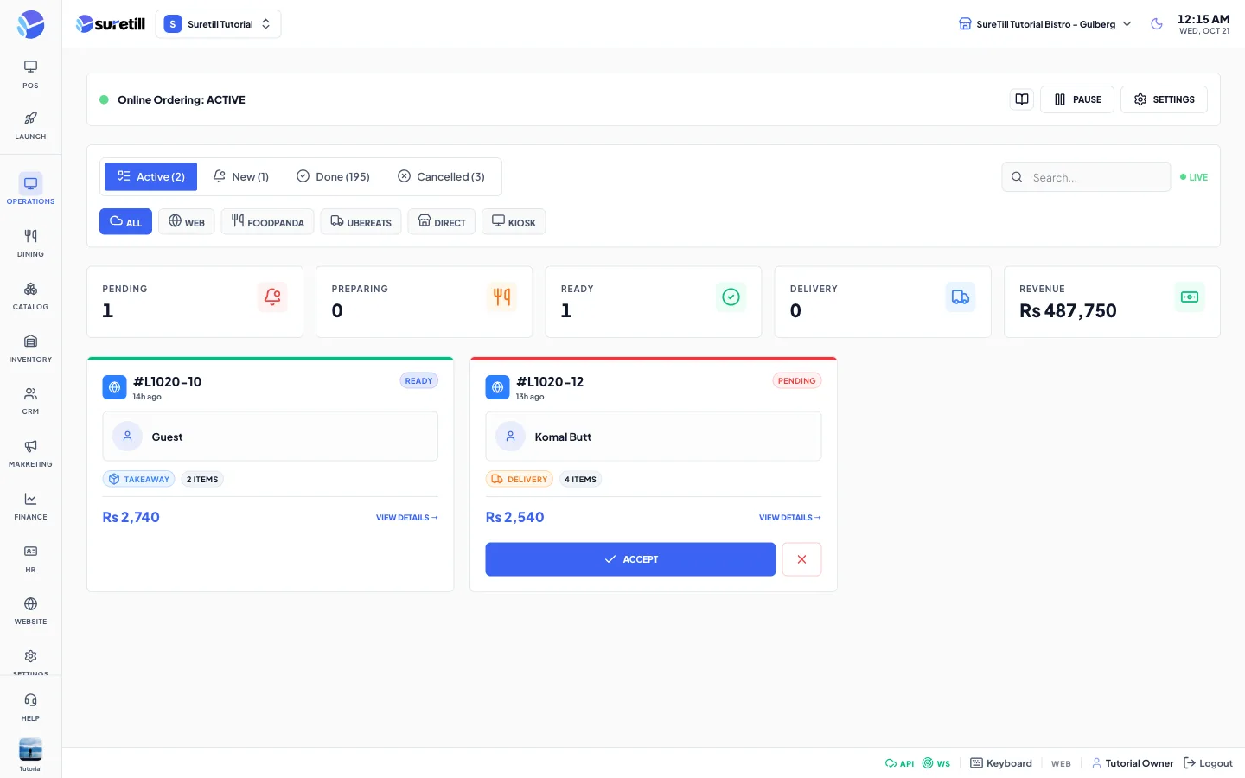The width and height of the screenshot is (1245, 778).
Task: Open the Finance section
Action: point(30,506)
